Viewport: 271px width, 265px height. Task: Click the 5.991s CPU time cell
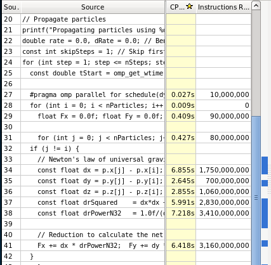[x=181, y=202]
